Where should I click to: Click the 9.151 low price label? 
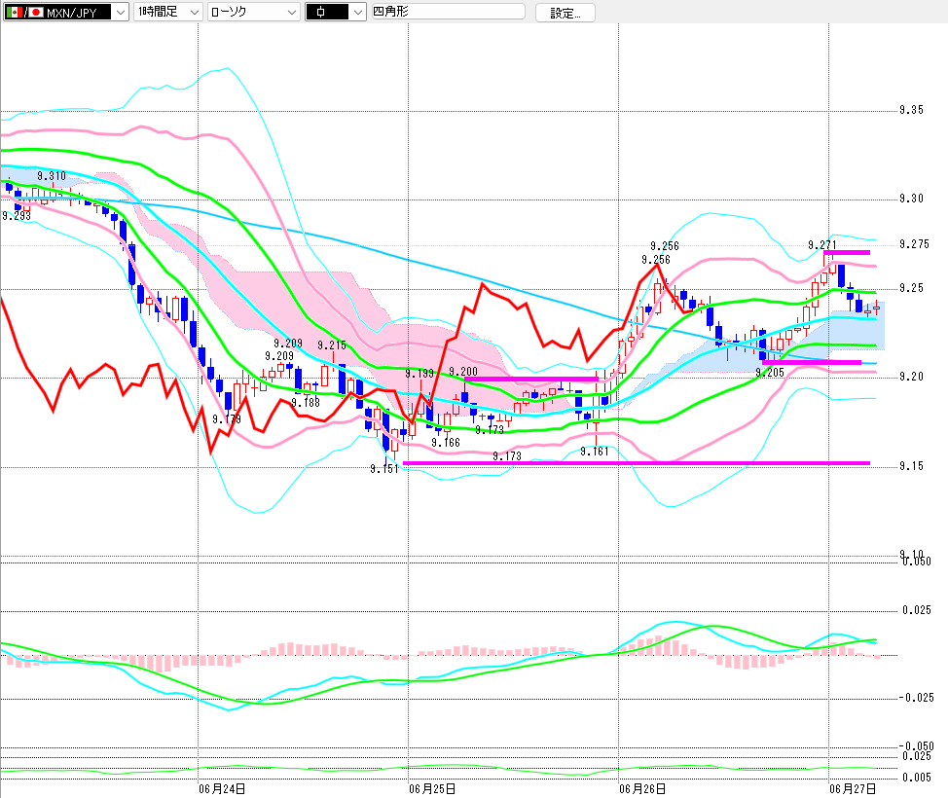point(384,468)
